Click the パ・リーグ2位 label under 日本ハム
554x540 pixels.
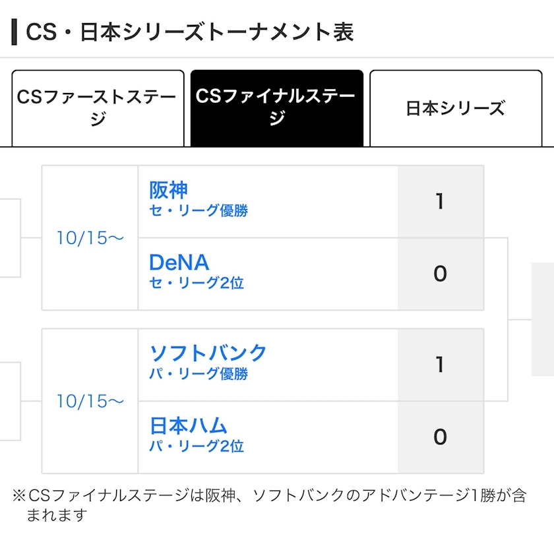196,446
